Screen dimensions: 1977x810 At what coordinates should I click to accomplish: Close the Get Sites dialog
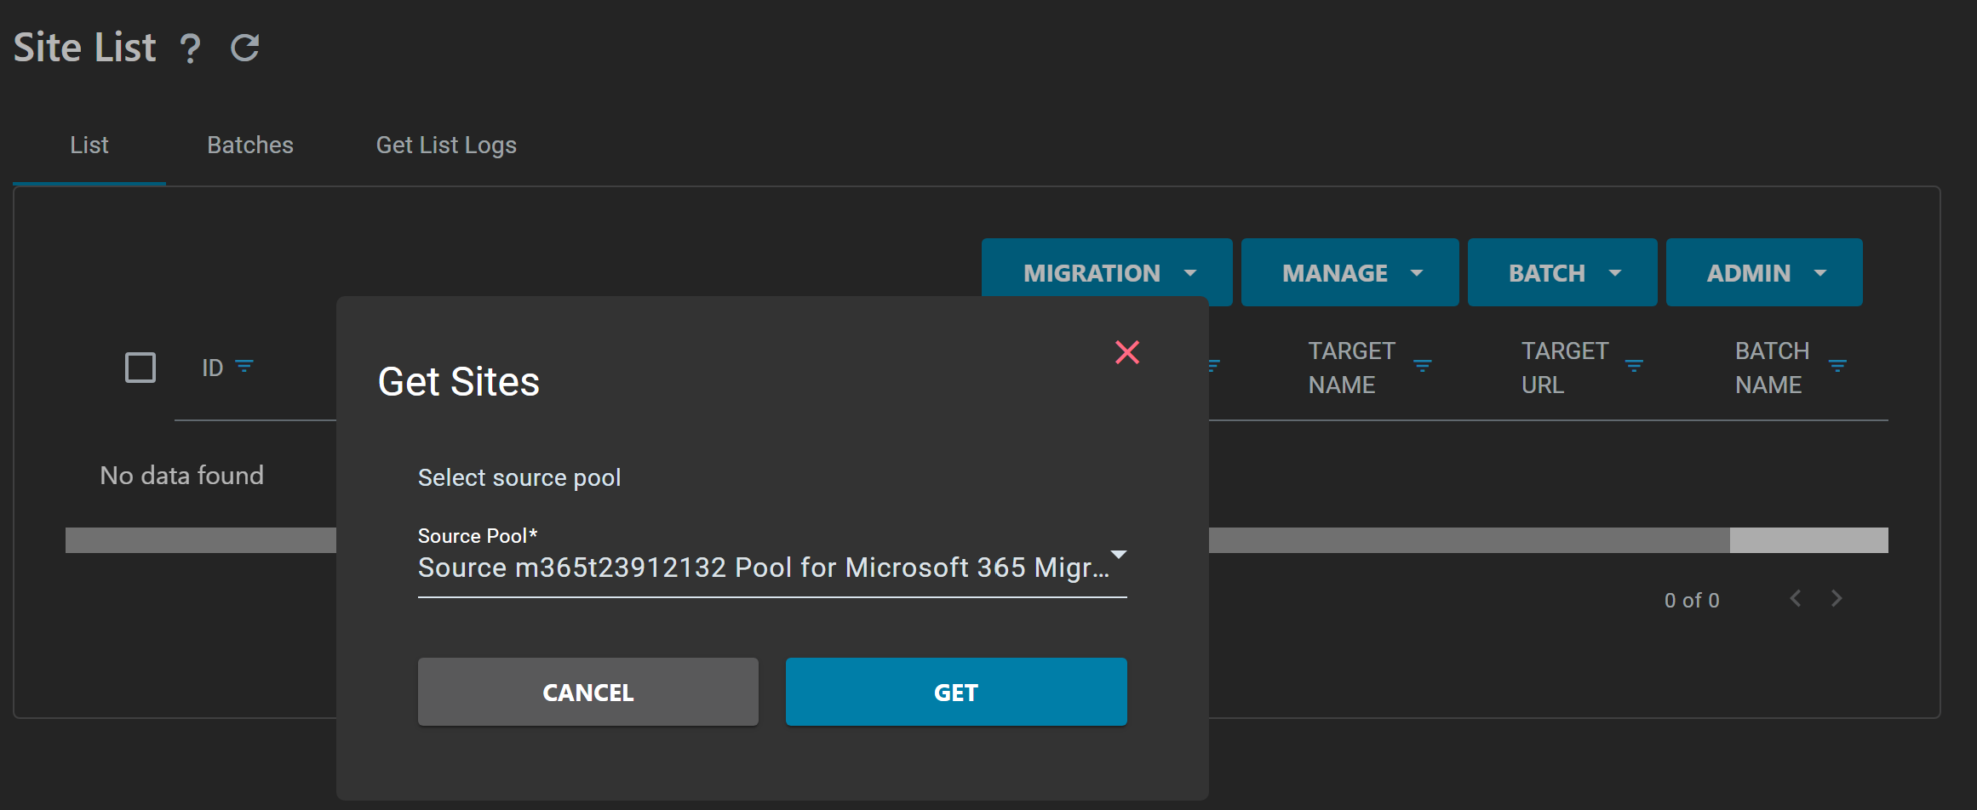pyautogui.click(x=1127, y=352)
